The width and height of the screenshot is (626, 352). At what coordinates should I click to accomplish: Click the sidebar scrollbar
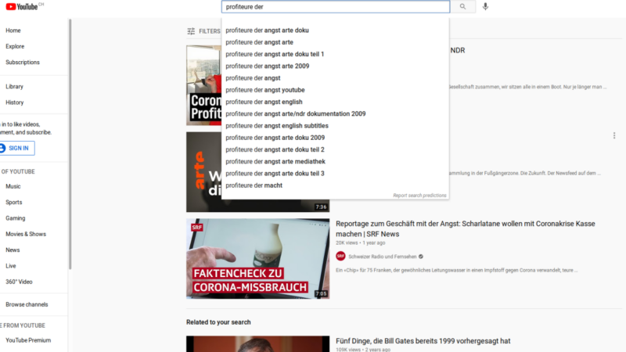70,144
